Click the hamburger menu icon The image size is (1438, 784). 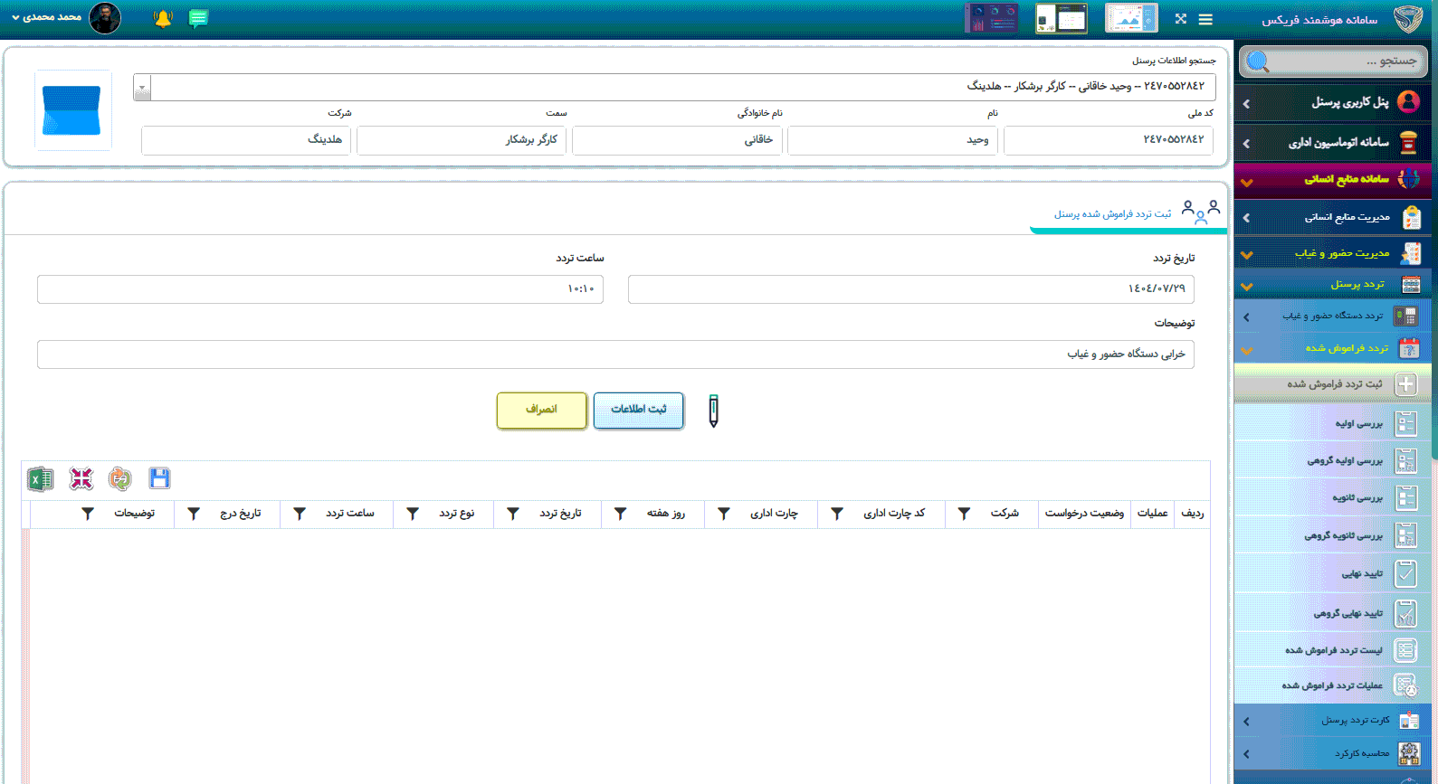coord(1205,19)
